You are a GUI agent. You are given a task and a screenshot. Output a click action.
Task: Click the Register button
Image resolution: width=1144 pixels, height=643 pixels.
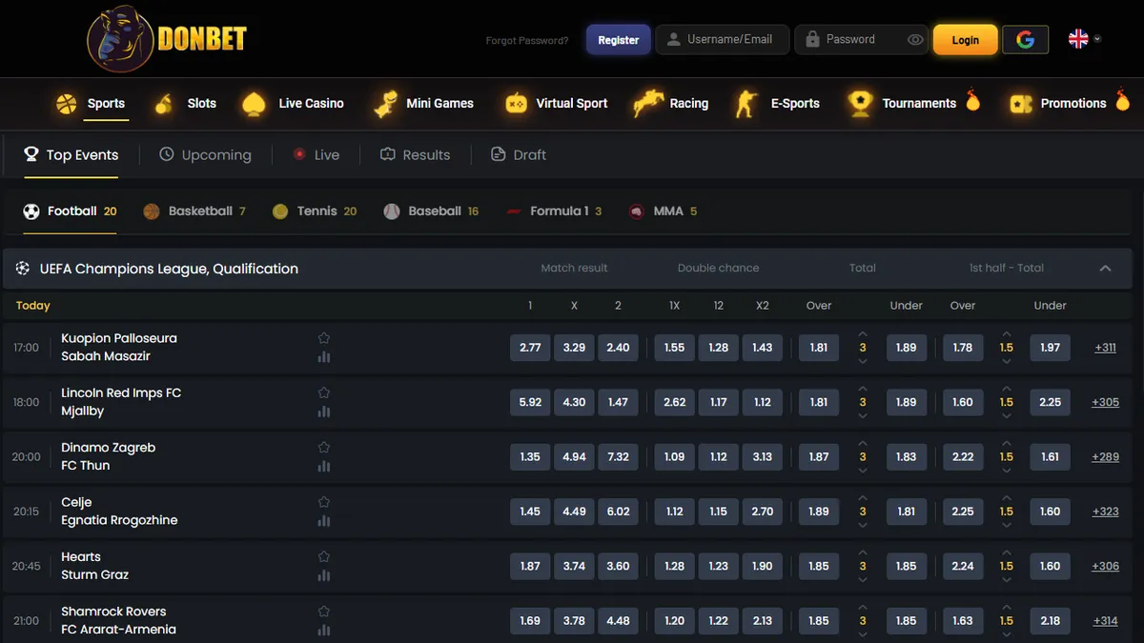(x=619, y=40)
